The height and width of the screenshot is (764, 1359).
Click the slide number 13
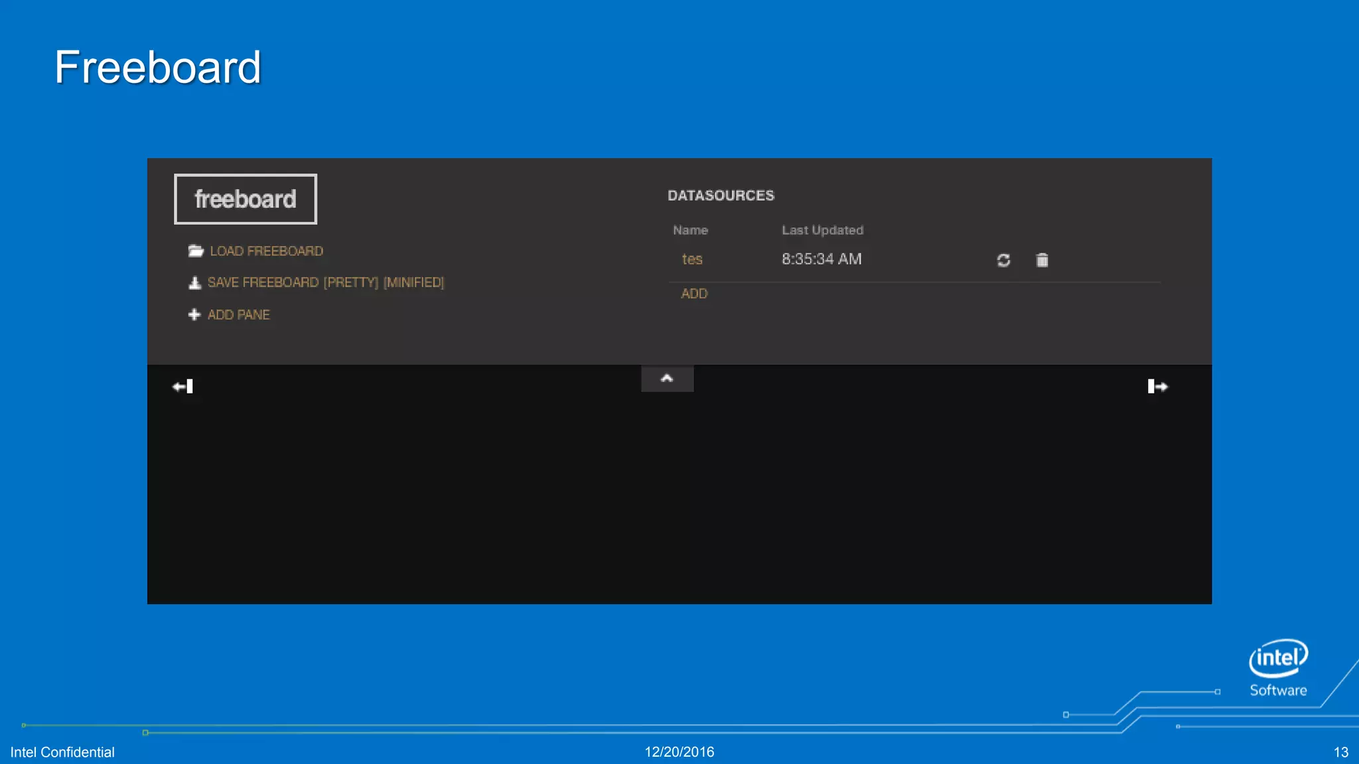click(1341, 753)
